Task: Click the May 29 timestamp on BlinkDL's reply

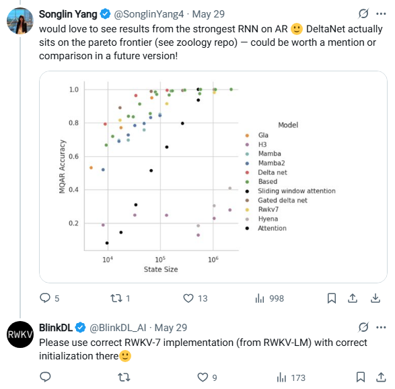Action: 171,328
